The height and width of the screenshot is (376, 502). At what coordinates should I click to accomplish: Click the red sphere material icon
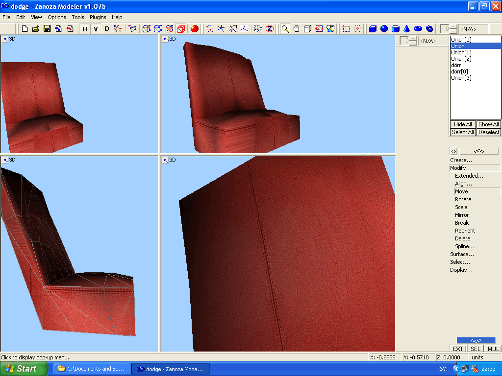(x=194, y=29)
